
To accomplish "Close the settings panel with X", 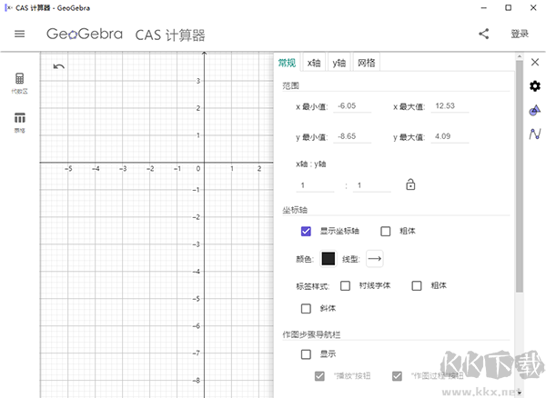I will tap(535, 63).
